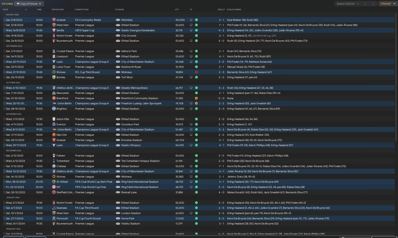This screenshot has height=238, width=398.
Task: Click the Al-Ittihad club badge
Action: pos(54,182)
